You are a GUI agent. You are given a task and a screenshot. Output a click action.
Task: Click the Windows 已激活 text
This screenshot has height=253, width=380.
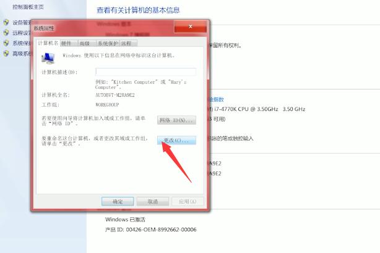click(125, 220)
